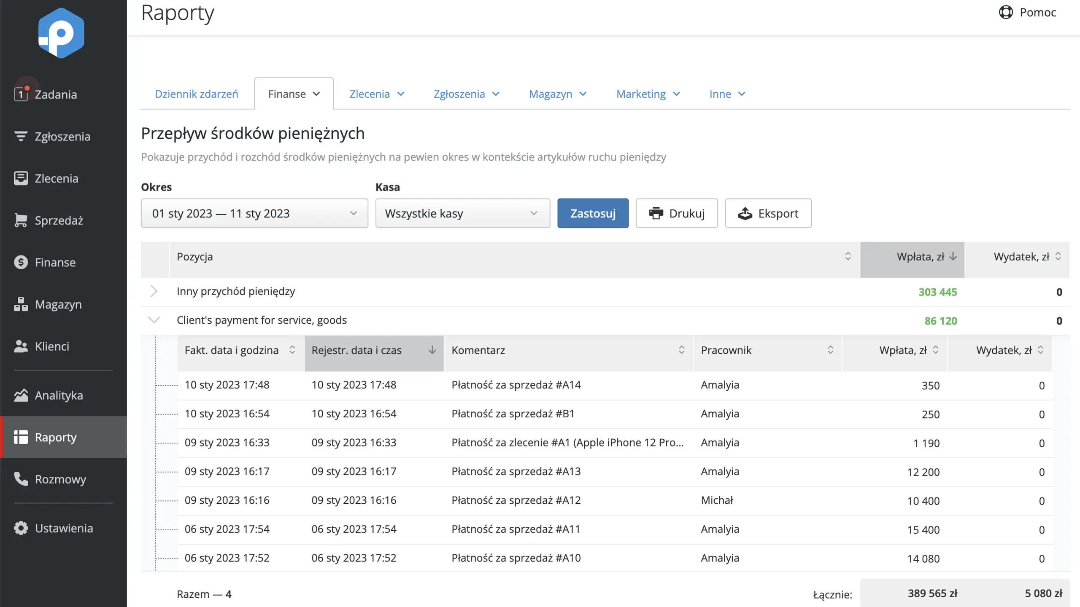Open the Magazyn tab dropdown
The width and height of the screenshot is (1080, 607).
tap(558, 94)
